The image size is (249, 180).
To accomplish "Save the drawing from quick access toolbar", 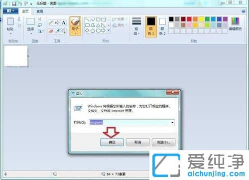I will pyautogui.click(x=14, y=3).
